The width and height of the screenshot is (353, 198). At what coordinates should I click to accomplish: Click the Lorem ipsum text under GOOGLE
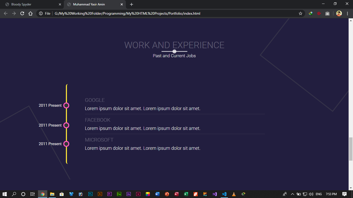point(143,109)
